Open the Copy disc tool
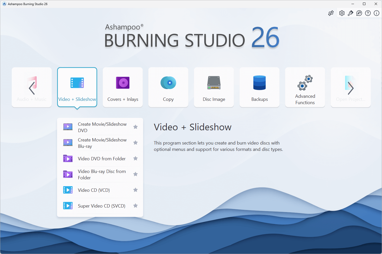Image resolution: width=382 pixels, height=254 pixels. [x=168, y=87]
